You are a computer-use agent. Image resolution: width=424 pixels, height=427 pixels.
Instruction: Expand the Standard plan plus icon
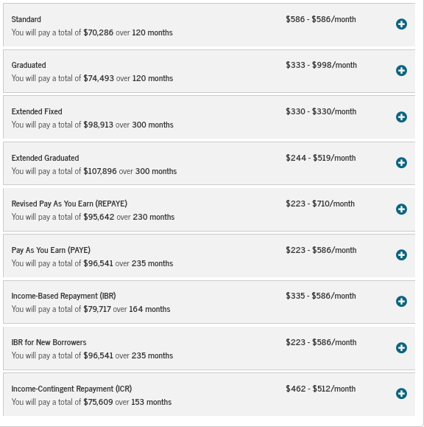point(401,24)
